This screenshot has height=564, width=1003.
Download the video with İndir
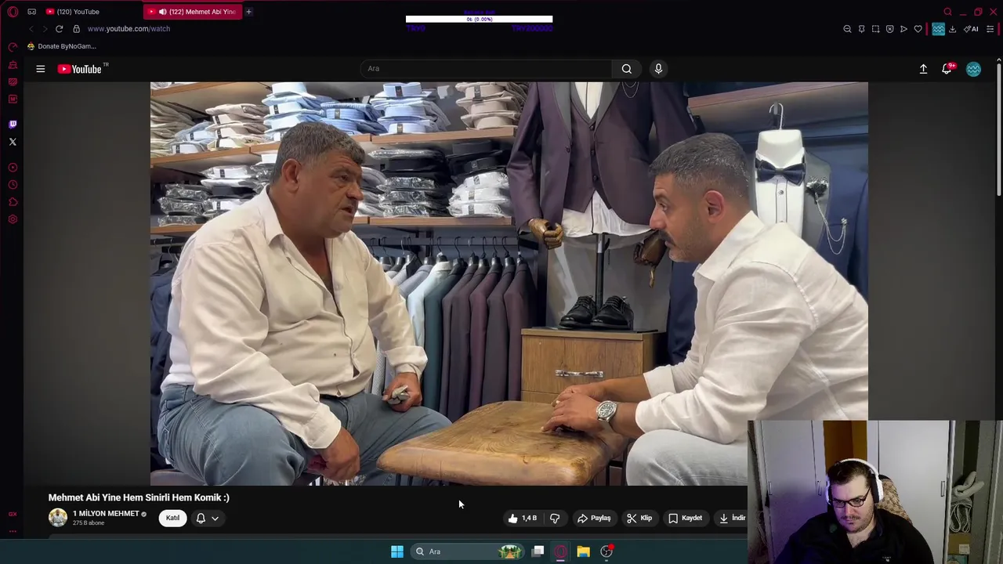click(732, 518)
